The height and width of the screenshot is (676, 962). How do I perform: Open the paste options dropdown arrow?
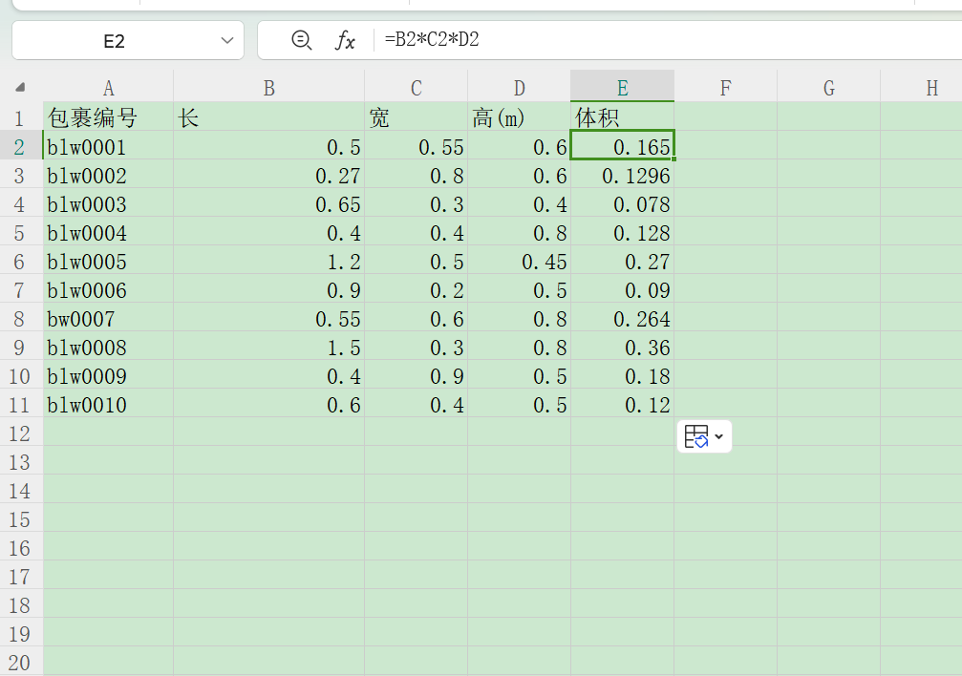719,436
